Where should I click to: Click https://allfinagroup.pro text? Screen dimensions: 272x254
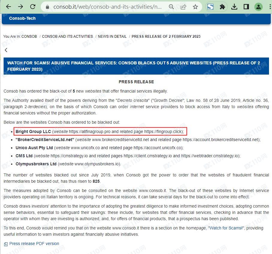tap(90, 131)
